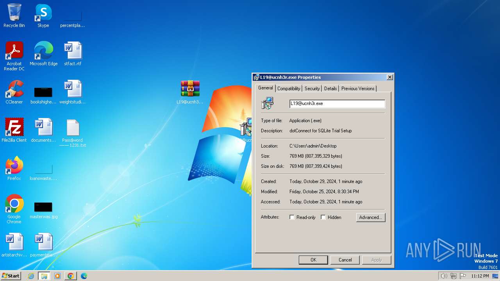Open Windows Explorer taskbar button
Image resolution: width=500 pixels, height=281 pixels.
[x=44, y=276]
